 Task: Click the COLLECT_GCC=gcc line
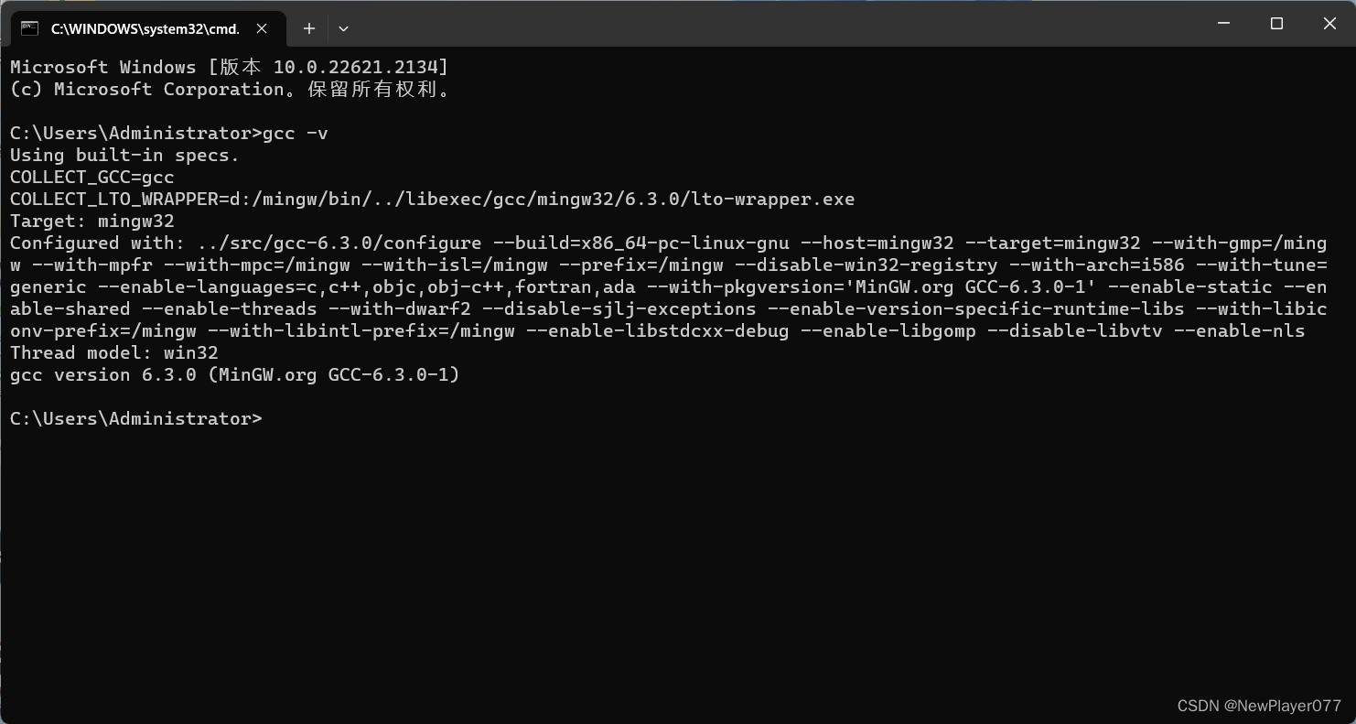[x=91, y=177]
